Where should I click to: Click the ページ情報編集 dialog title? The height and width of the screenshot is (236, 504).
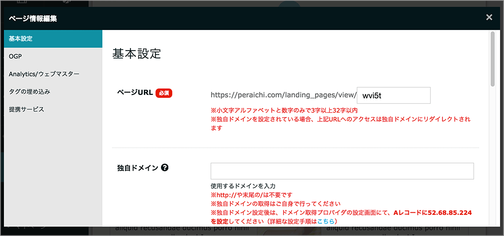coord(33,19)
